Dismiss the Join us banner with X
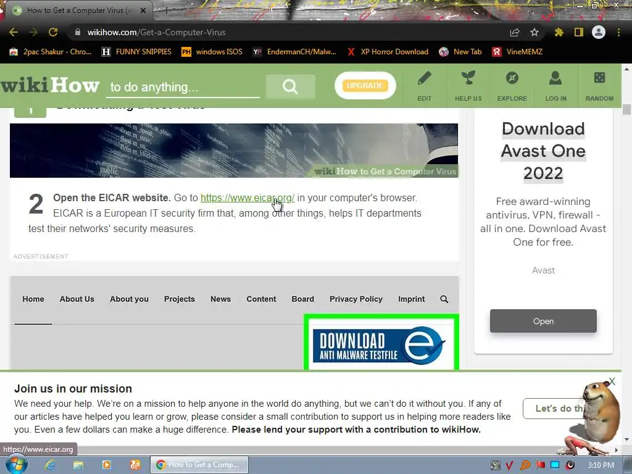Image resolution: width=632 pixels, height=474 pixels. [x=612, y=381]
